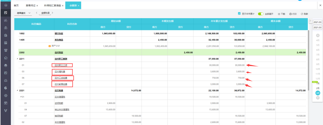Screen dimensions: 323x125
Task: Click the second 2021.03 end date field
Action: tap(317, 27)
